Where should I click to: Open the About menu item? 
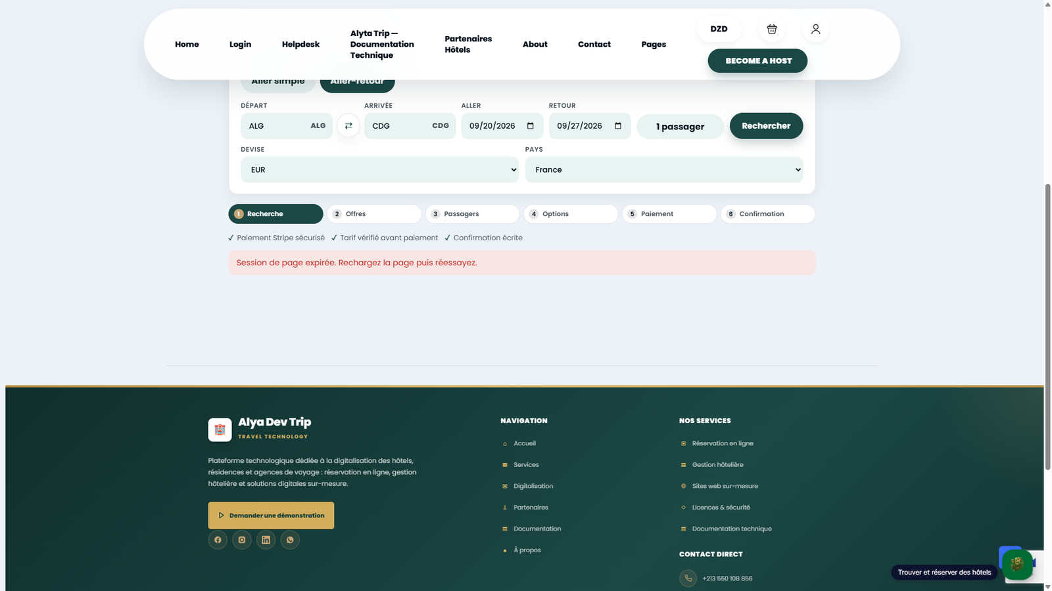535,44
